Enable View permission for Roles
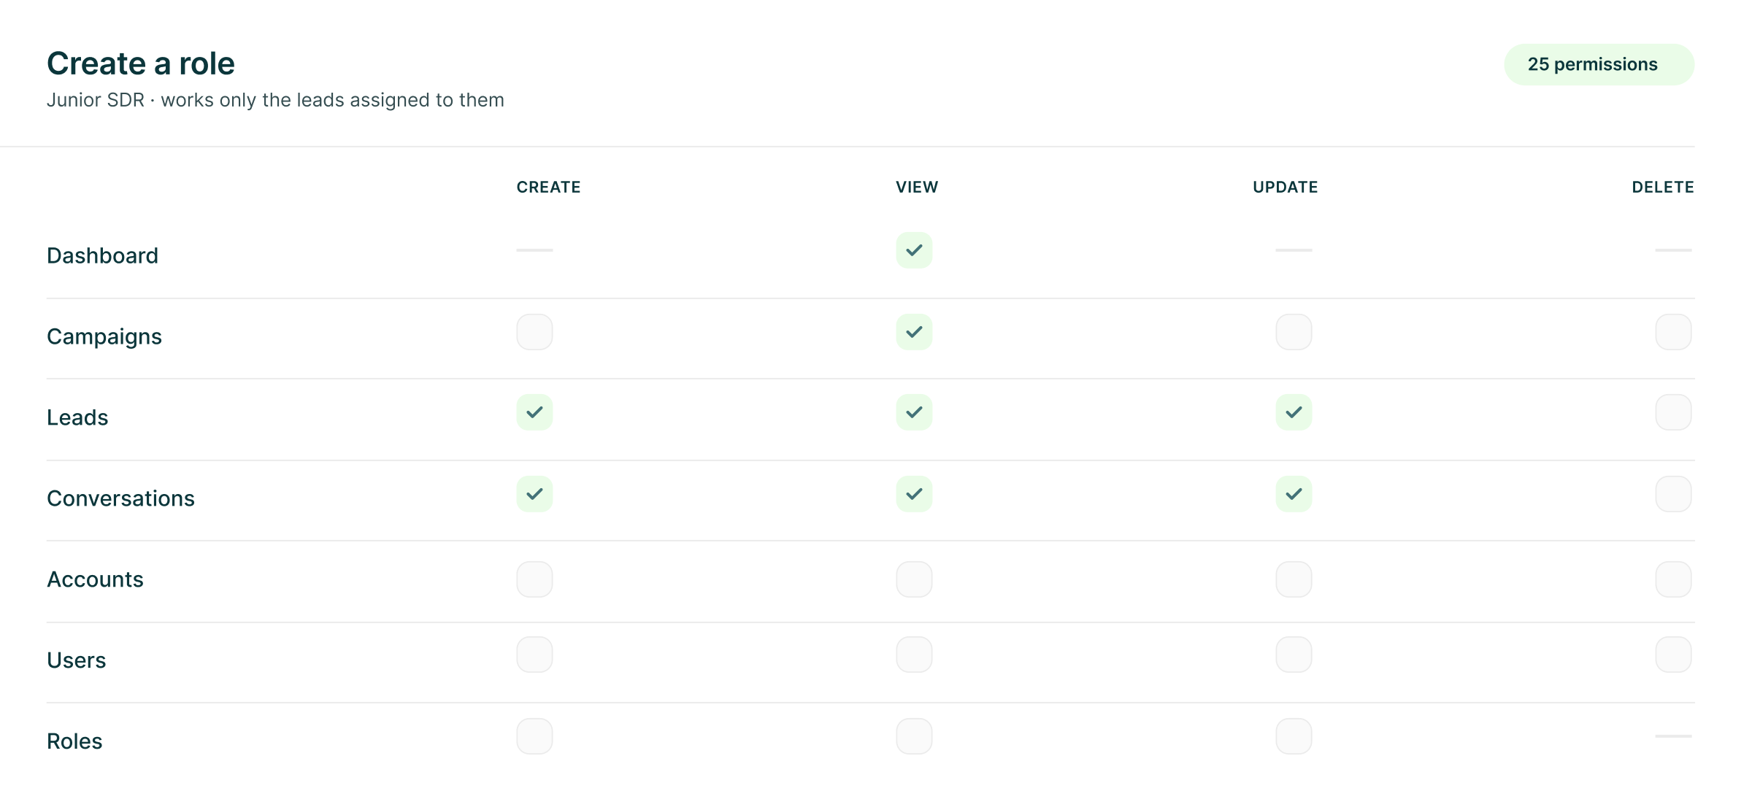 pyautogui.click(x=914, y=736)
